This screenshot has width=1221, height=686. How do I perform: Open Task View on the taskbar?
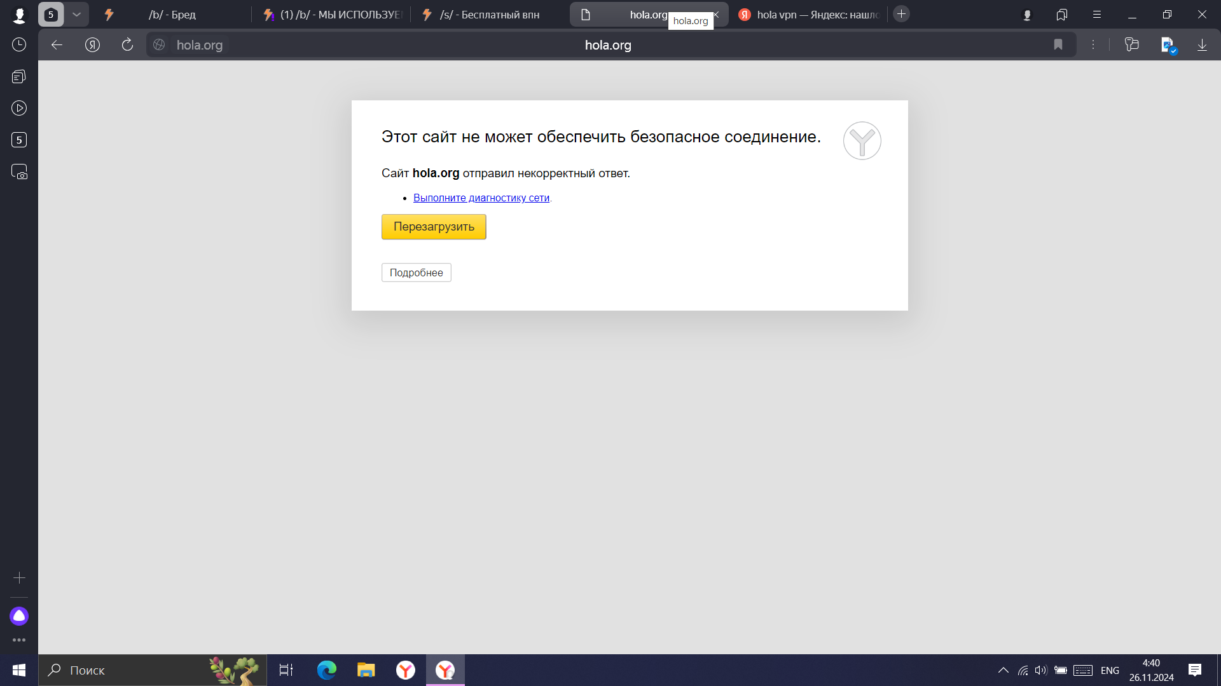[x=286, y=670]
